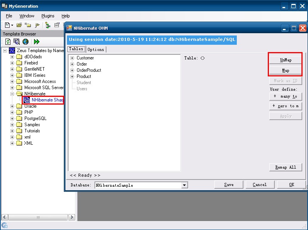Click the green hierarchy tree toolbar icon
Image resolution: width=308 pixels, height=230 pixels.
(48, 25)
